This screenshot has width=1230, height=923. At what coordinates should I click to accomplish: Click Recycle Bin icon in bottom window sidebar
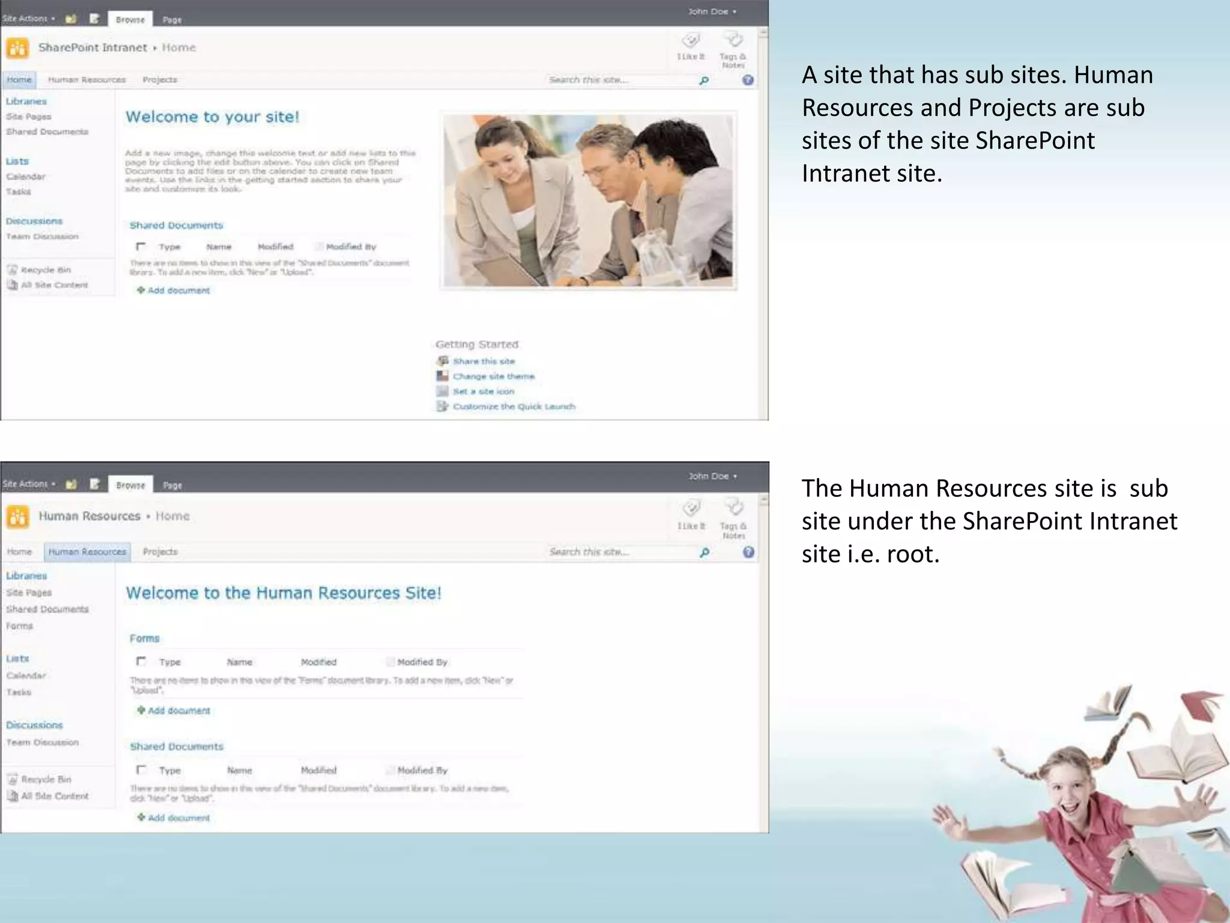pyautogui.click(x=12, y=779)
